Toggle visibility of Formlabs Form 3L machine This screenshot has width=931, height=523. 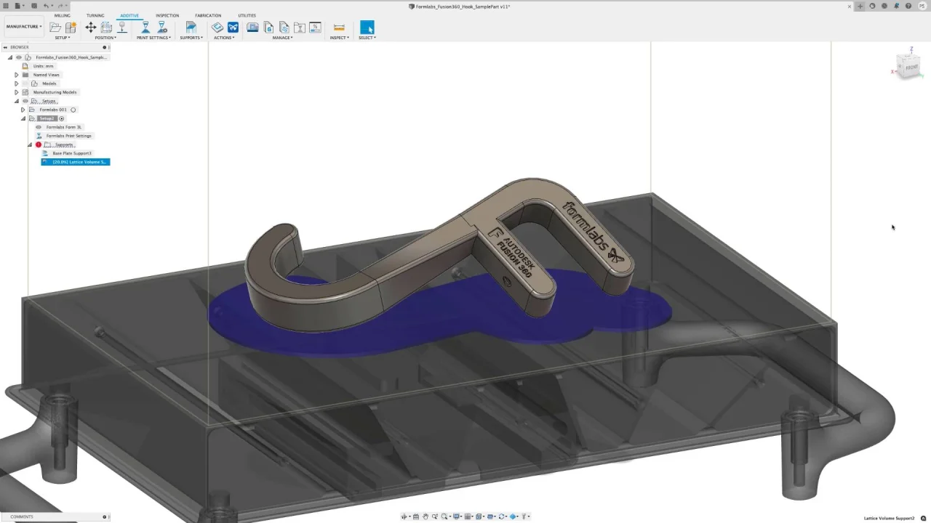pyautogui.click(x=39, y=127)
